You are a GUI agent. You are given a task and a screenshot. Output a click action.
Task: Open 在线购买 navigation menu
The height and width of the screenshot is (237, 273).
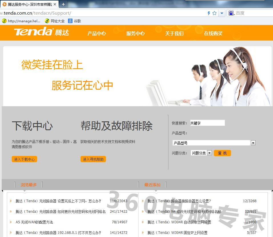[213, 33]
